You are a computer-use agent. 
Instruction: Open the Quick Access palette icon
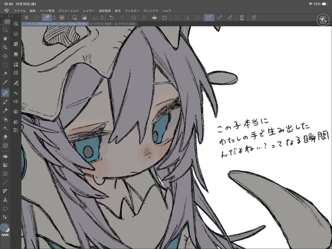pyautogui.click(x=16, y=24)
